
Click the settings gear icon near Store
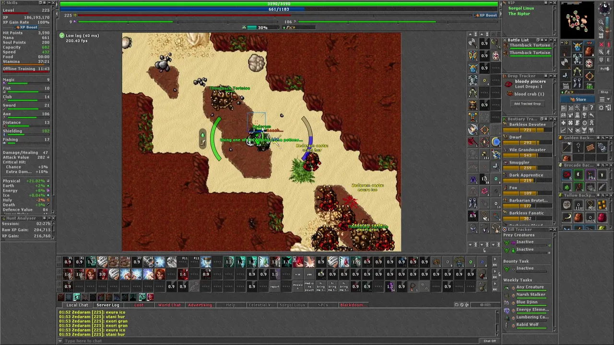[601, 107]
